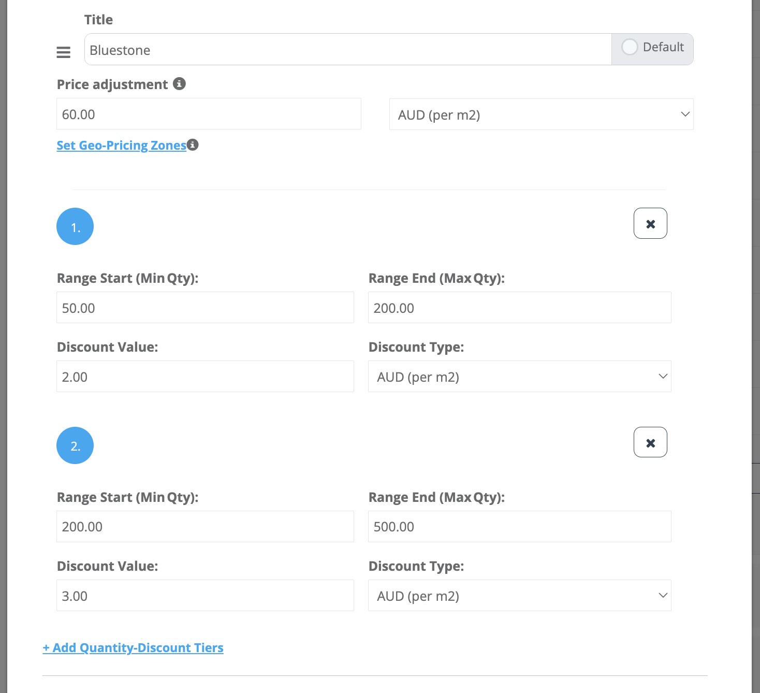Click the blue tier 2 number badge

[x=75, y=445]
